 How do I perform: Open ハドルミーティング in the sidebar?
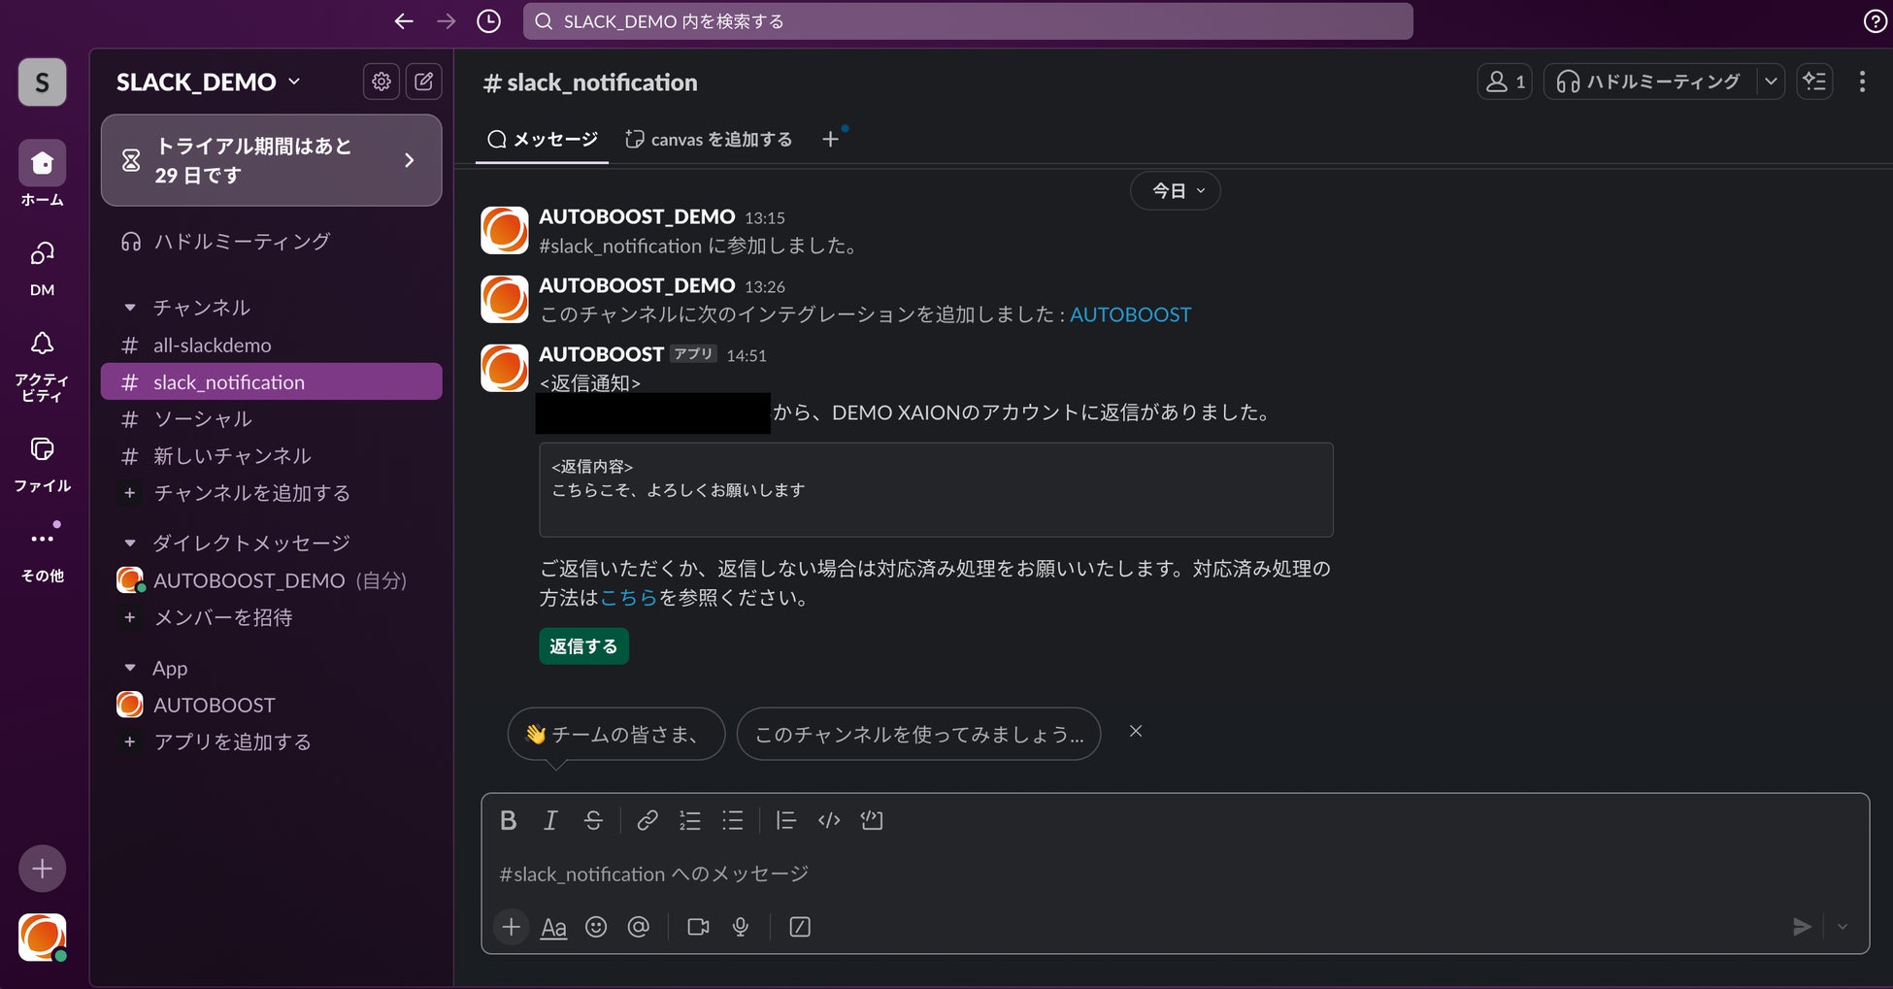[272, 241]
